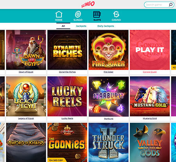Open the Gonzos Quest text link

[x=150, y=72]
